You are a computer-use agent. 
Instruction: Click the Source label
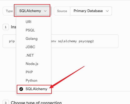click(x=62, y=11)
